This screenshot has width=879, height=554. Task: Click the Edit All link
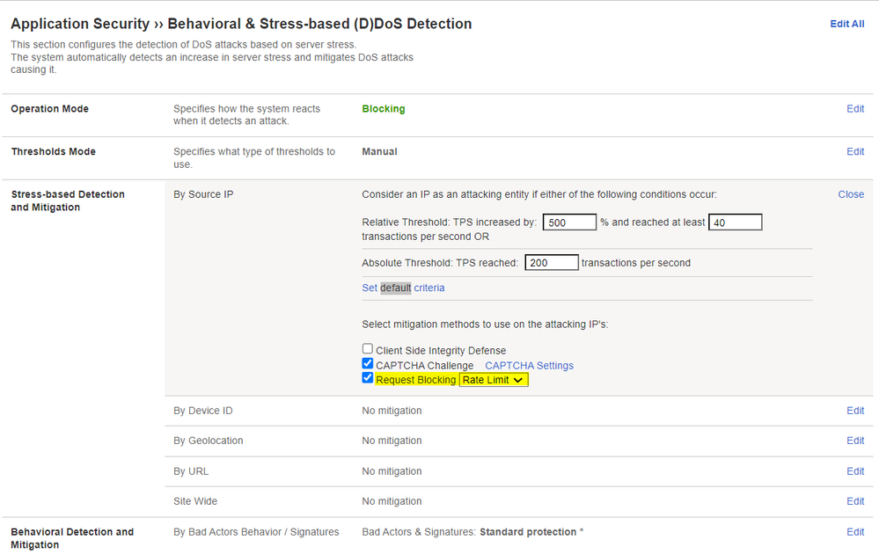pyautogui.click(x=846, y=24)
